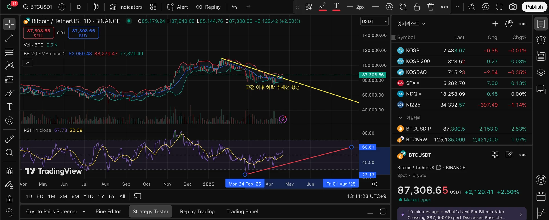Select the trend line drawing tool
The height and width of the screenshot is (220, 549).
pos(9,38)
